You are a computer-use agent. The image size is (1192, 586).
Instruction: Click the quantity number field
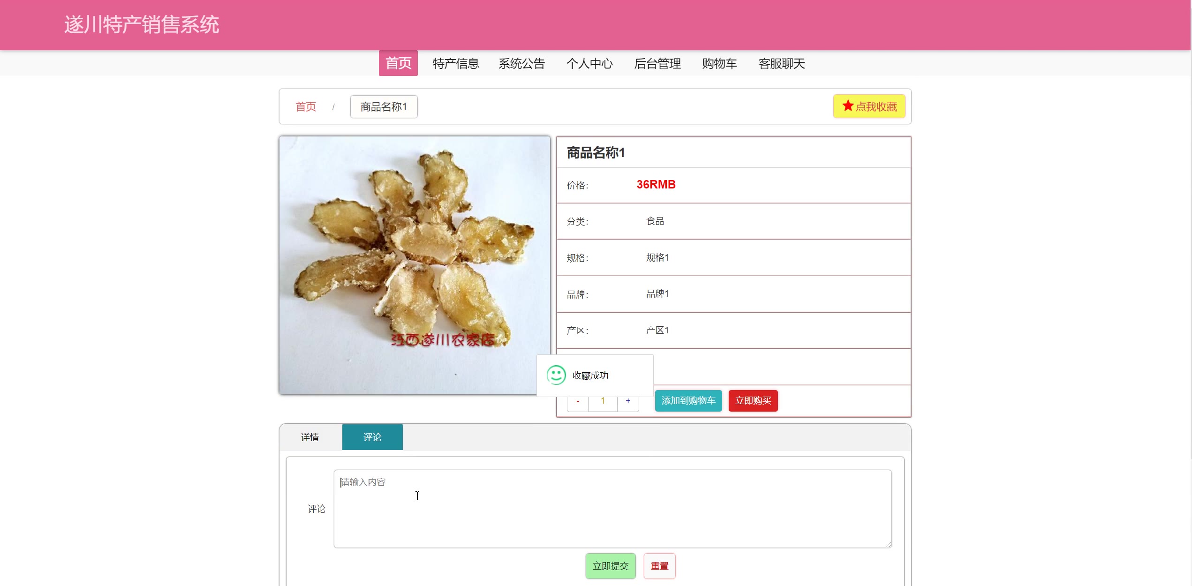tap(603, 403)
